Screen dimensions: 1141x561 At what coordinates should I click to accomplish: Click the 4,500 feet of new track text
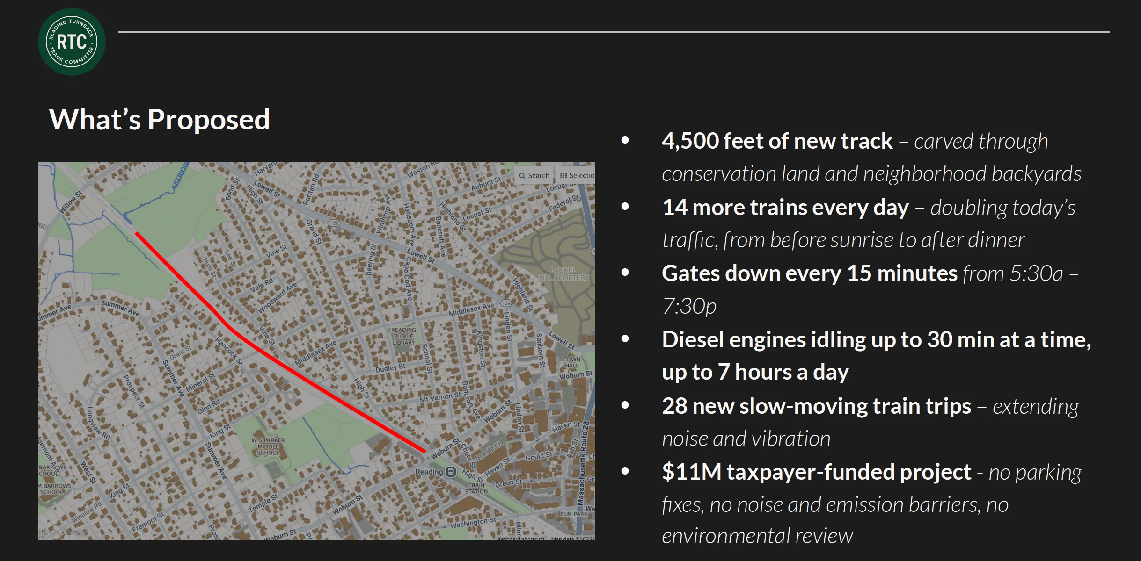777,141
